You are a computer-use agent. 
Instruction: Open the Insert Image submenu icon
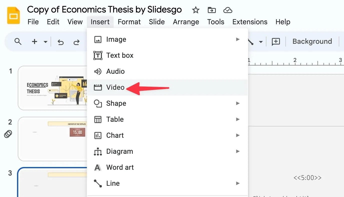238,39
